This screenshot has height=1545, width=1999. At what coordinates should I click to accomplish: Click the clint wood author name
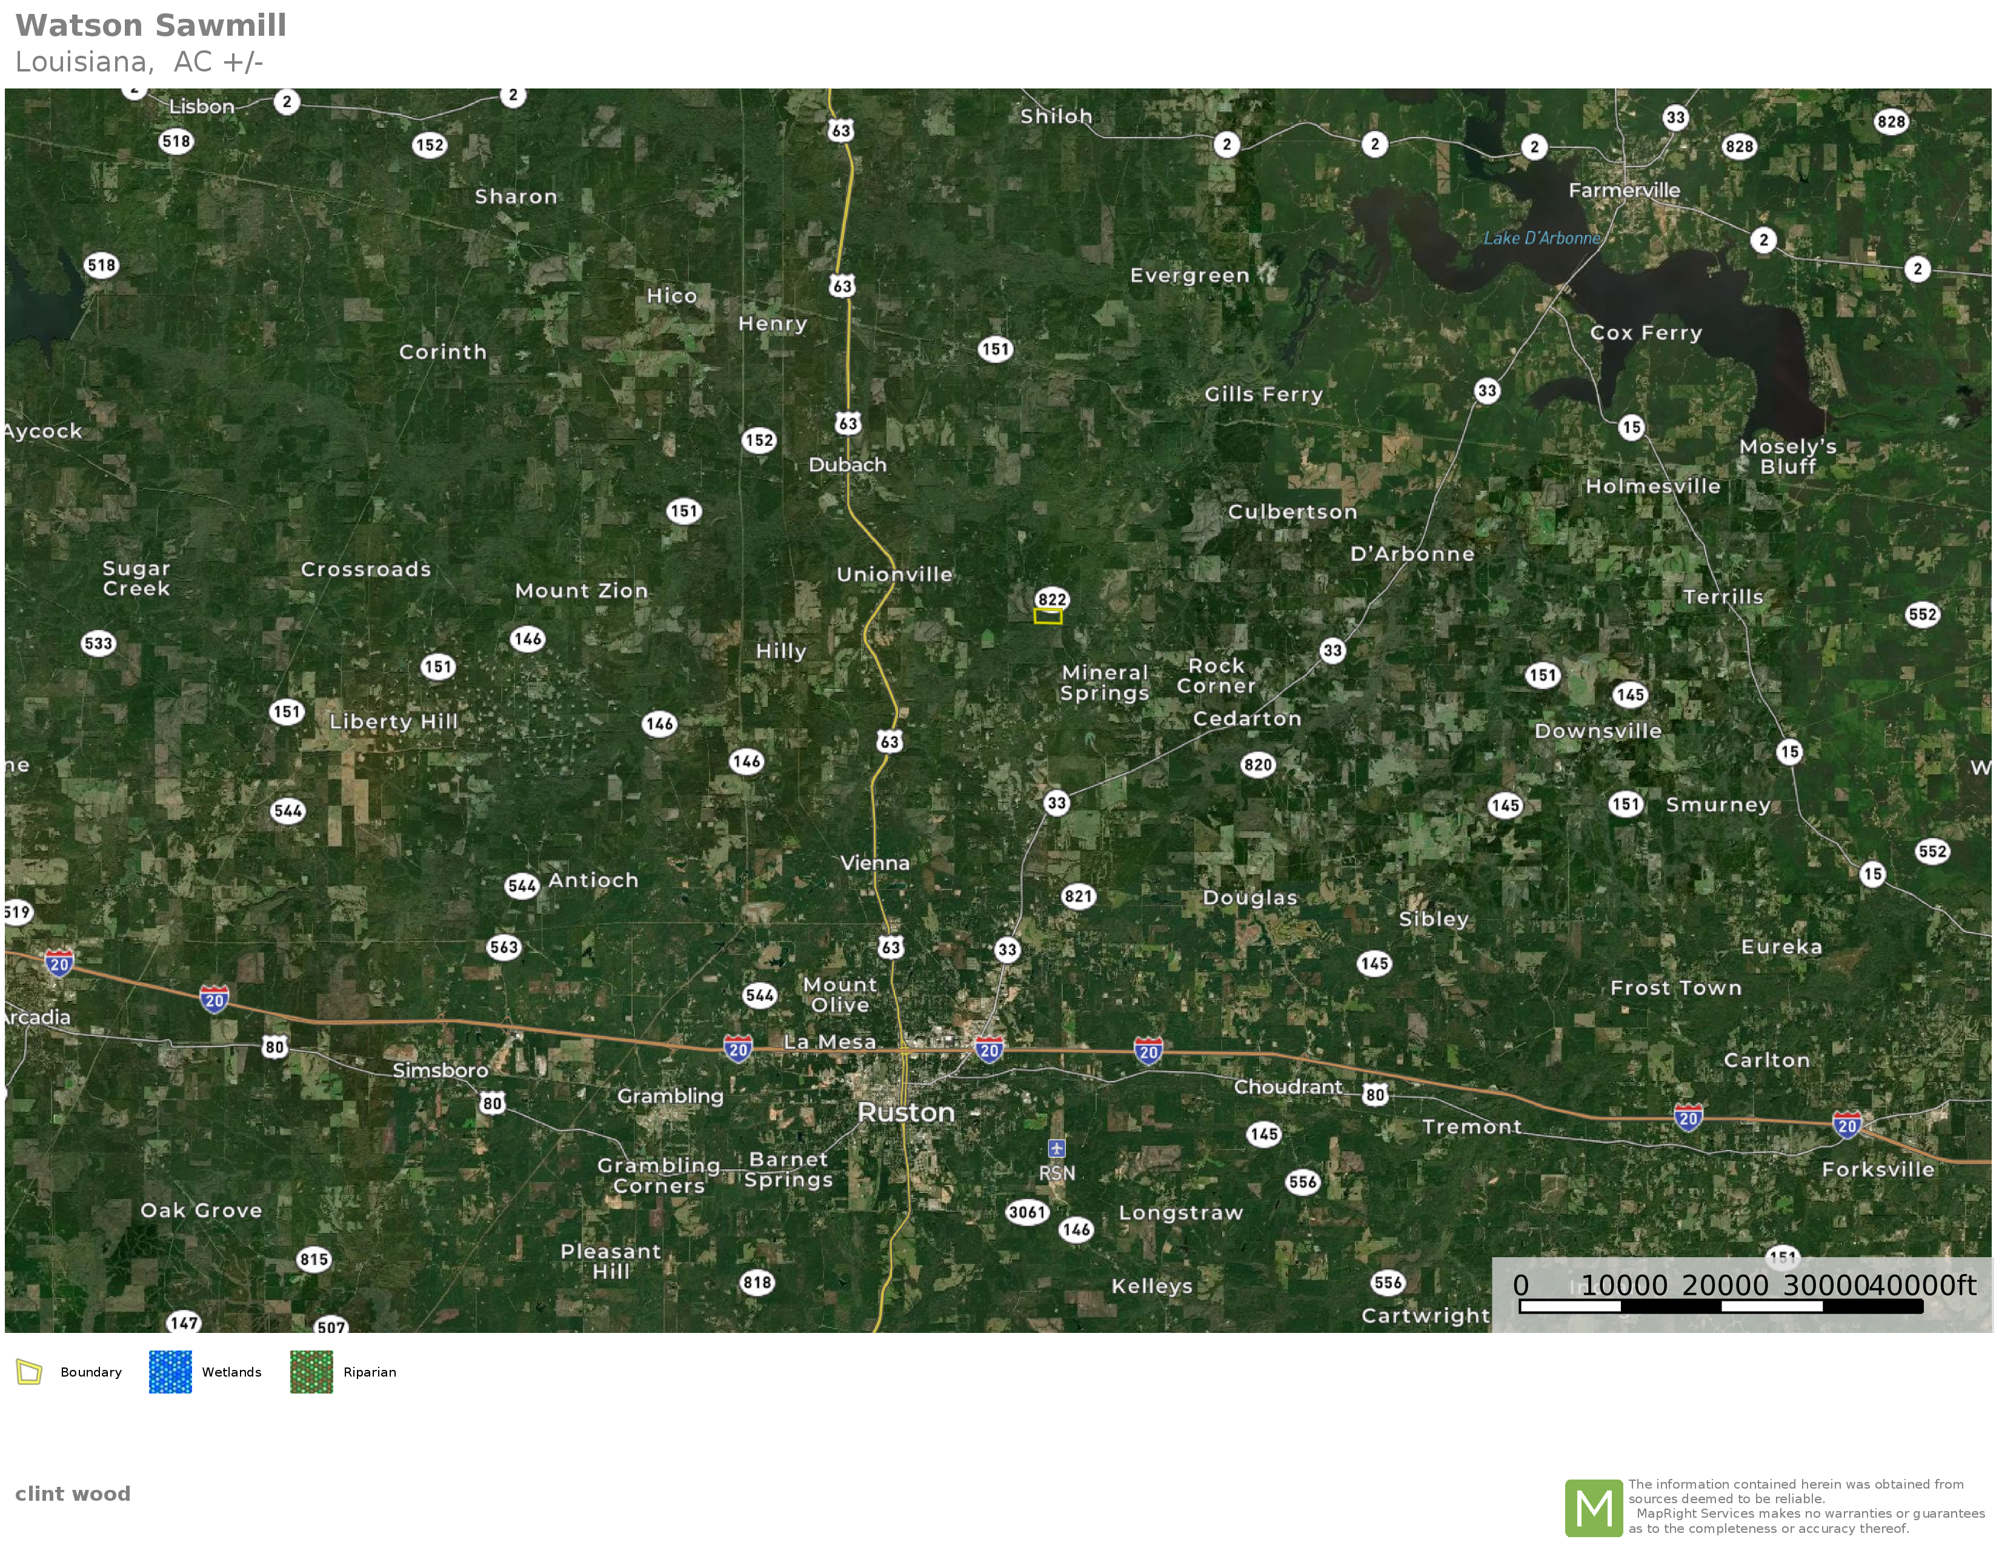pyautogui.click(x=72, y=1493)
